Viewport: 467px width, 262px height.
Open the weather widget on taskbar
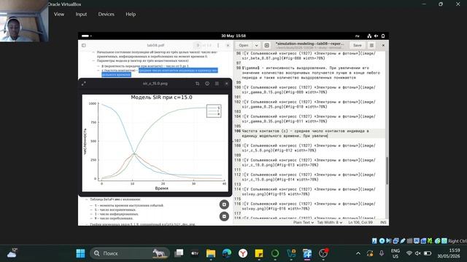[x=12, y=253]
